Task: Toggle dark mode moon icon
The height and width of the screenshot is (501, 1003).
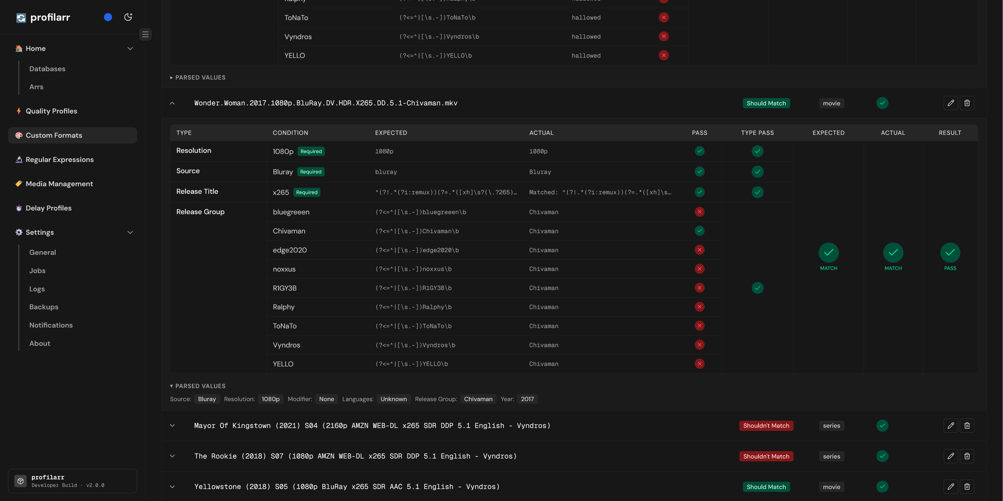Action: (128, 17)
